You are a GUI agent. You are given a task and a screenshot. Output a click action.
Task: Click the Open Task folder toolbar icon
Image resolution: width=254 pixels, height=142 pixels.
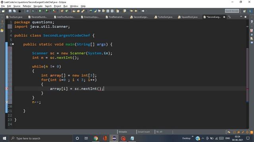[x=79, y=11]
